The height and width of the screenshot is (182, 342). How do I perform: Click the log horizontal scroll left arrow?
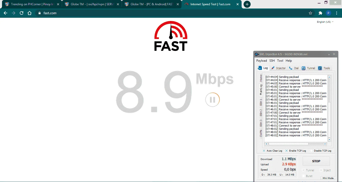[266, 144]
